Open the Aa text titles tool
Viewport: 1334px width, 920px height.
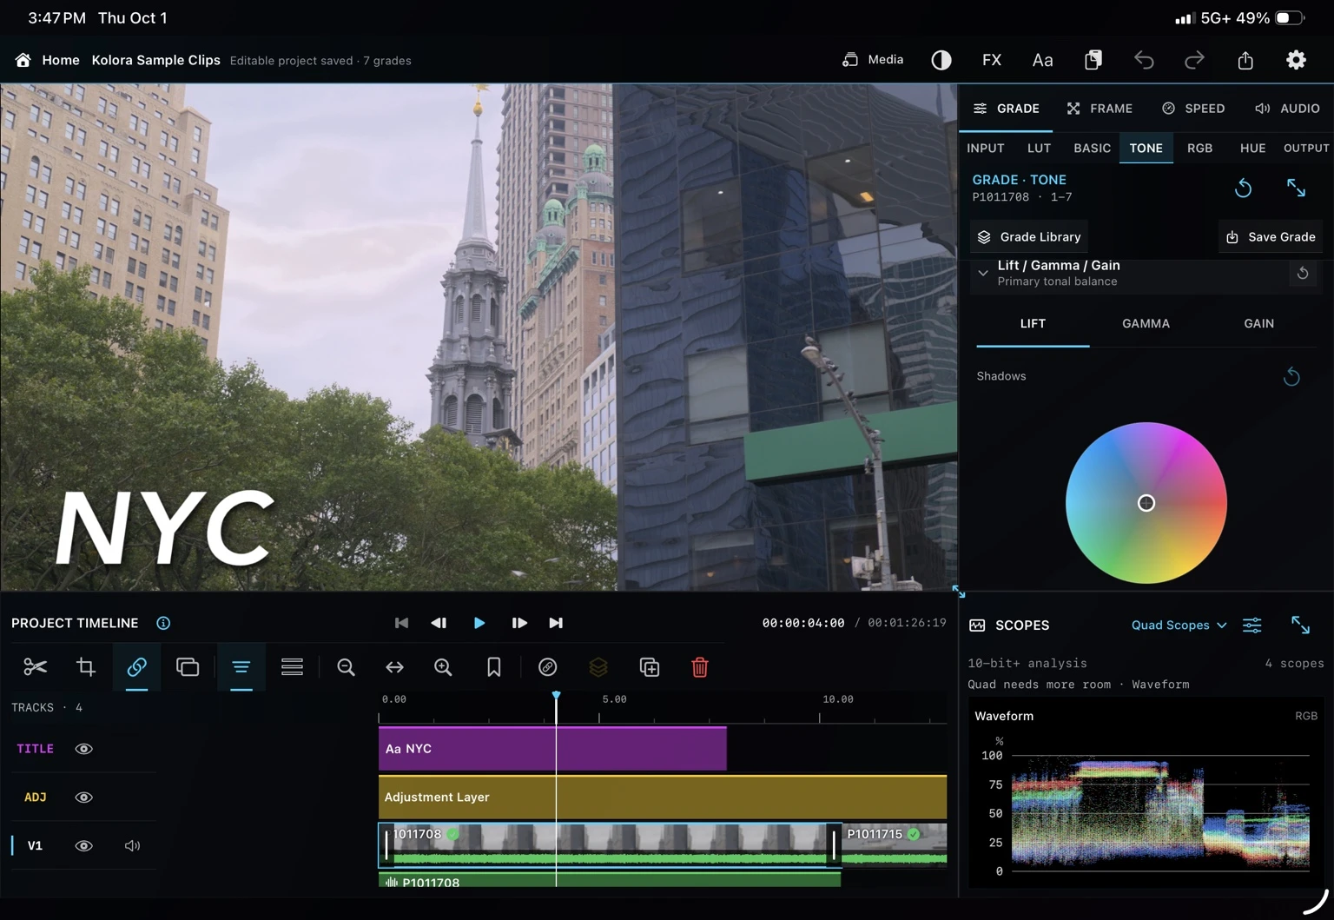[x=1042, y=60]
